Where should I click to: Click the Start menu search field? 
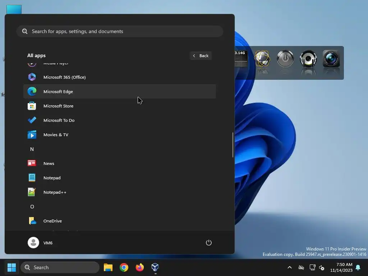click(x=119, y=31)
